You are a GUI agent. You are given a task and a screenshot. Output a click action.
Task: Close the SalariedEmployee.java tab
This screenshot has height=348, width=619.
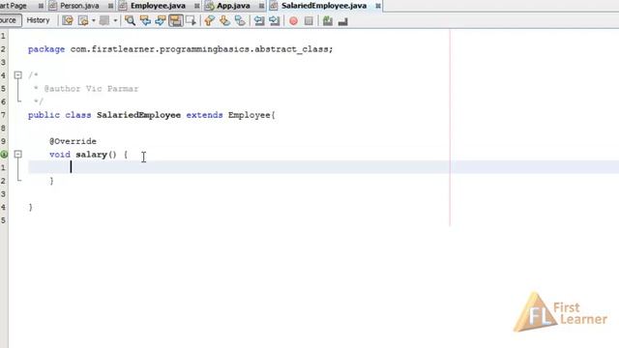click(378, 6)
